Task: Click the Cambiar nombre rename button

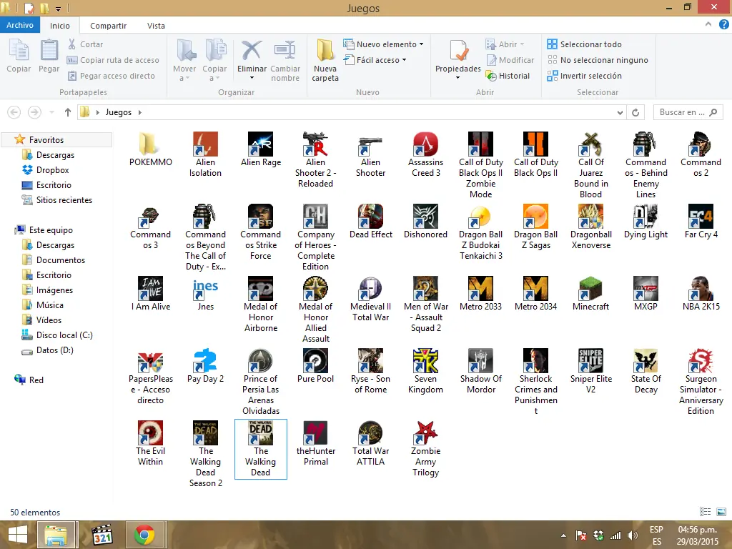Action: coord(285,61)
